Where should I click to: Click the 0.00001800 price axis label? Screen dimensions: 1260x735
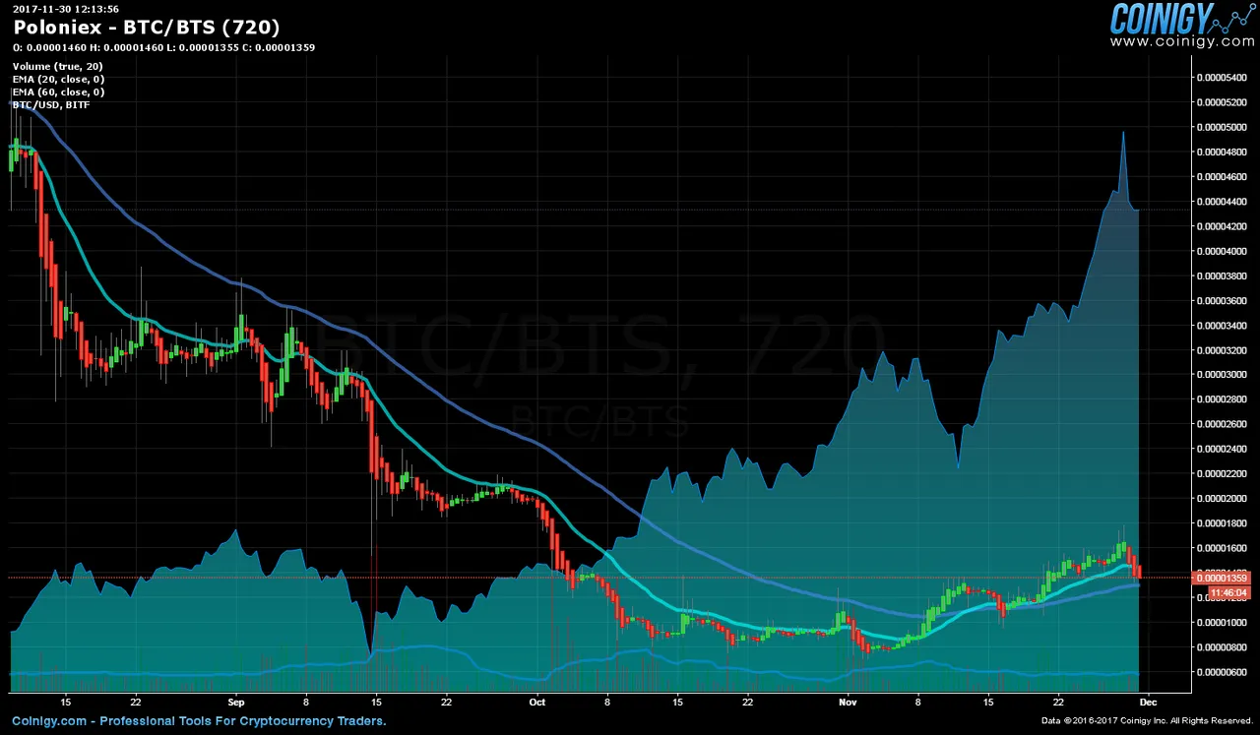1221,522
